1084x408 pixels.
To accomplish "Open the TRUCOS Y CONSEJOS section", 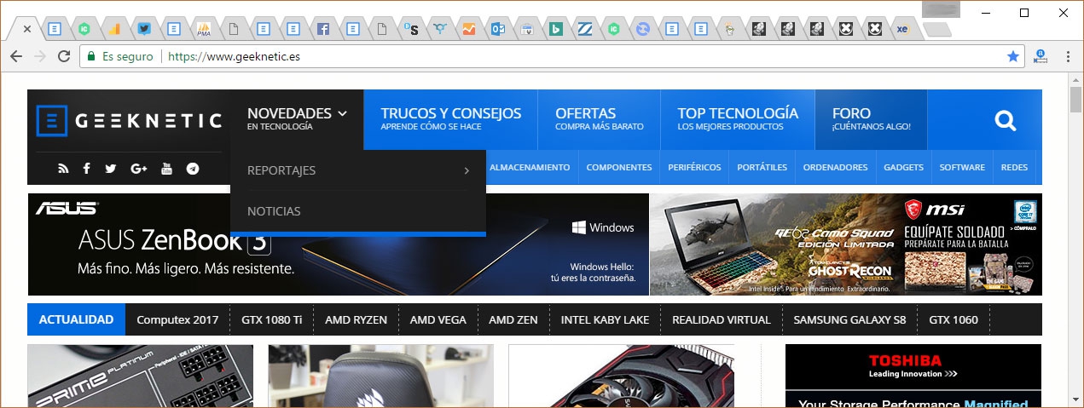I will pyautogui.click(x=450, y=119).
